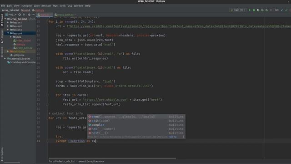Toggle the Favorites tool window stripe button
This screenshot has height=164, width=291.
[2, 154]
